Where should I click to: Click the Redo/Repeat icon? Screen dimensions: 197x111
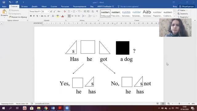(17, 2)
